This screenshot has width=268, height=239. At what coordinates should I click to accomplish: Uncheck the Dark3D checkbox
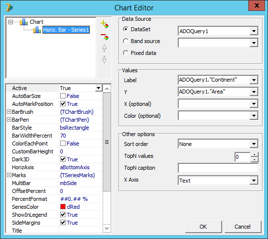tap(63, 159)
